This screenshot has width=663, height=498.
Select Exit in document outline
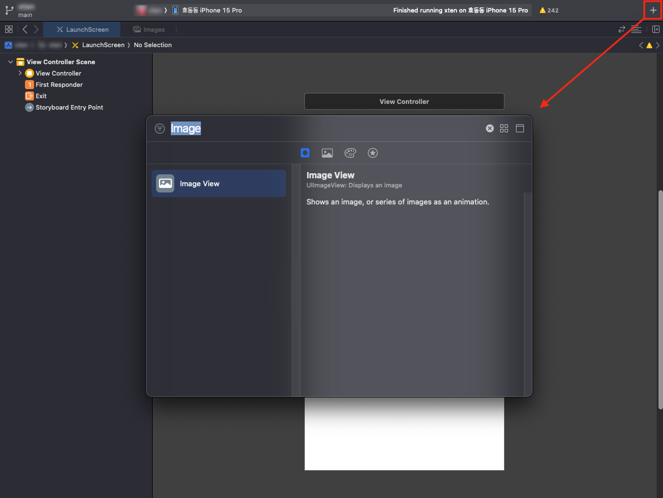pos(36,96)
